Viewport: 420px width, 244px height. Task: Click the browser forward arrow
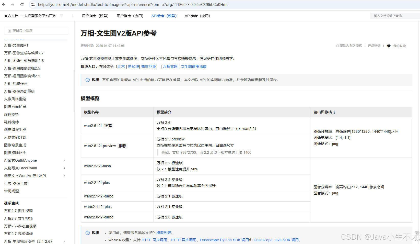coord(13,5)
